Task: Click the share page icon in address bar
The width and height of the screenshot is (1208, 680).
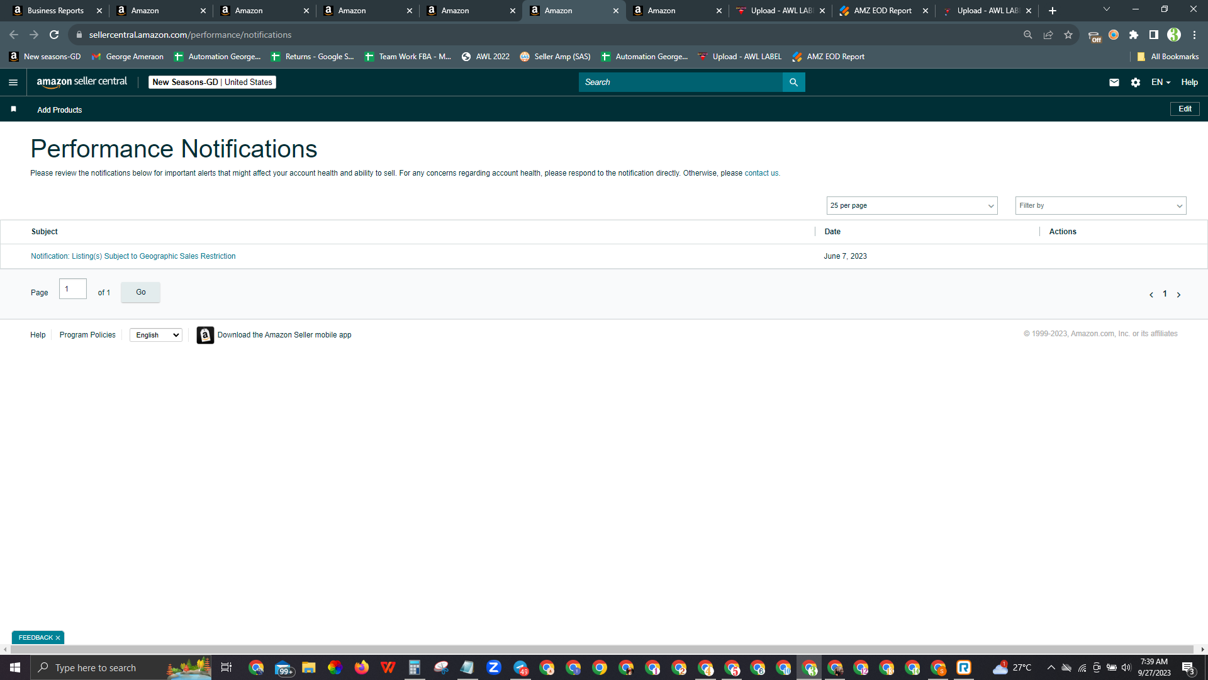Action: tap(1048, 35)
